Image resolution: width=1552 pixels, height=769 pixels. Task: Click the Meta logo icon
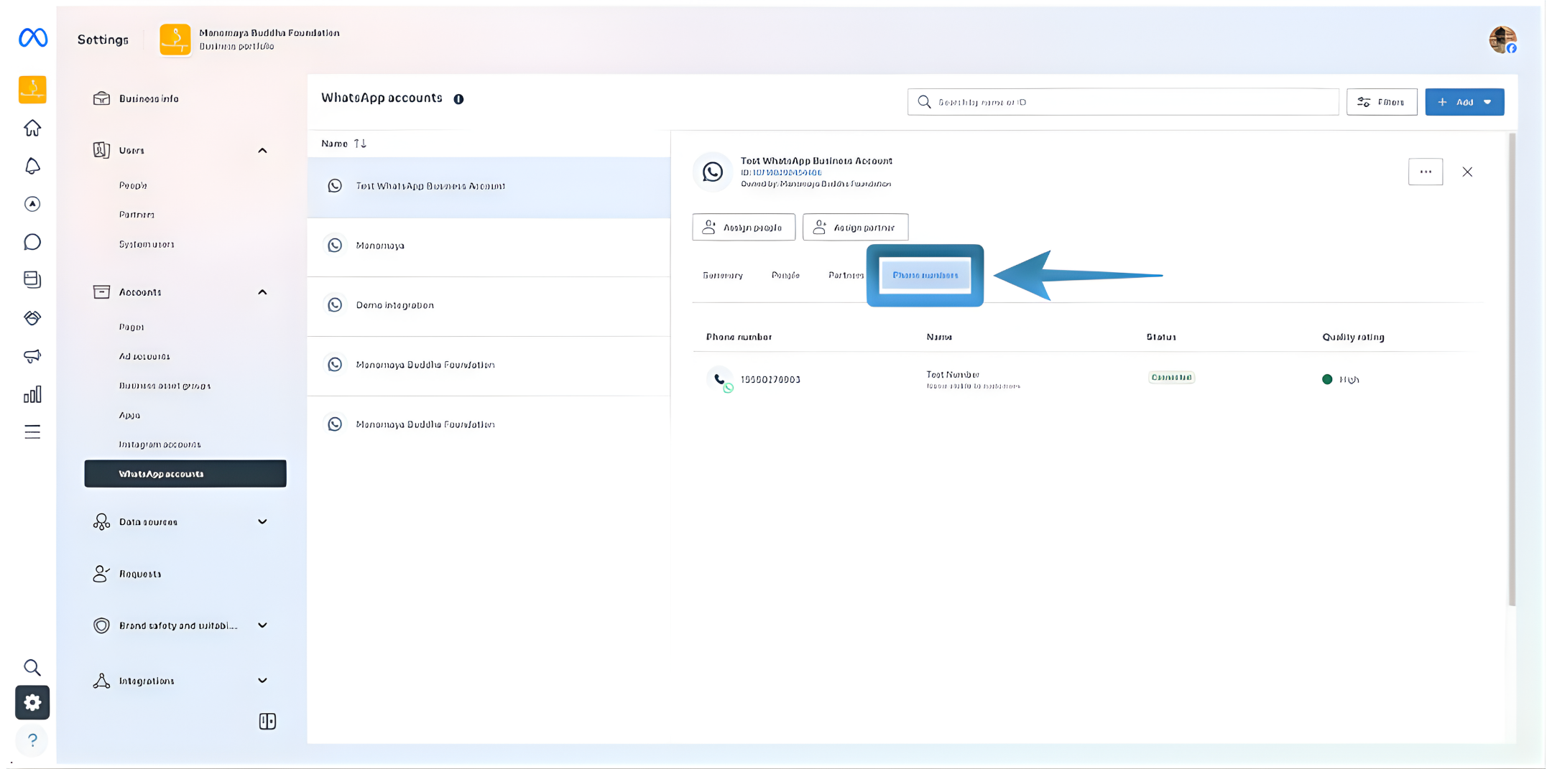[x=33, y=37]
